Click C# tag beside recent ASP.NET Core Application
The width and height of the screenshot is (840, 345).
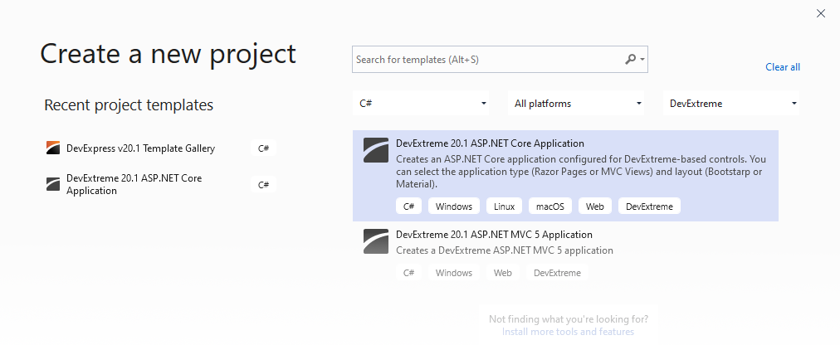(x=263, y=185)
